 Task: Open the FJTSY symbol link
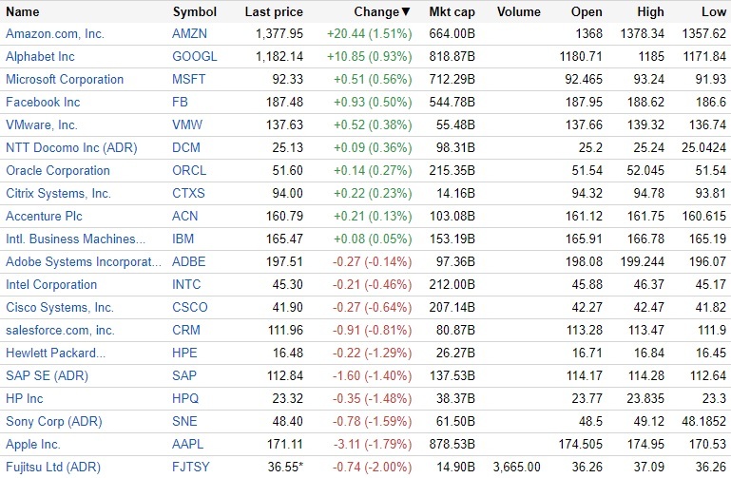[191, 467]
